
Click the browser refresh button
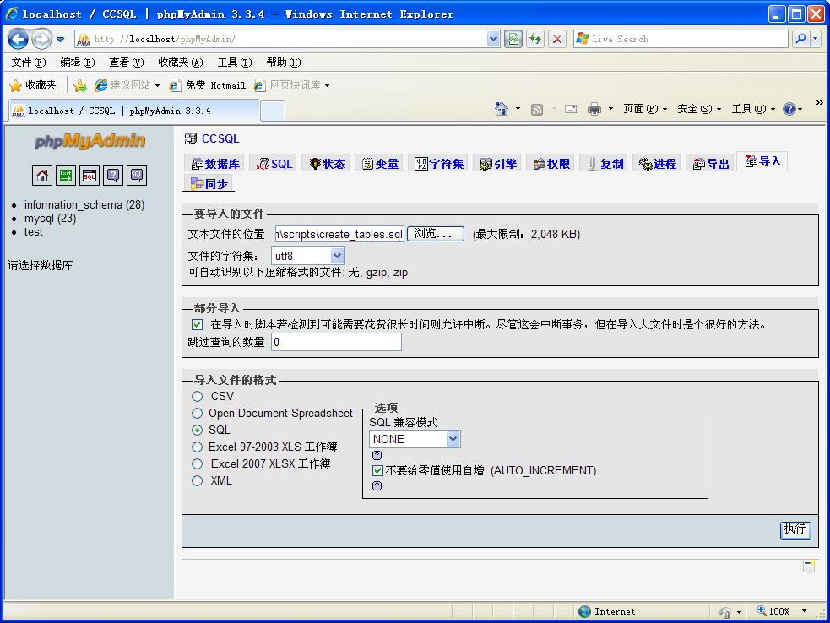coord(535,39)
